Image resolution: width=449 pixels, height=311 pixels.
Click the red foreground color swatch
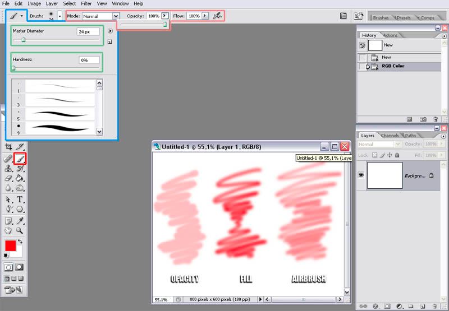pyautogui.click(x=10, y=245)
